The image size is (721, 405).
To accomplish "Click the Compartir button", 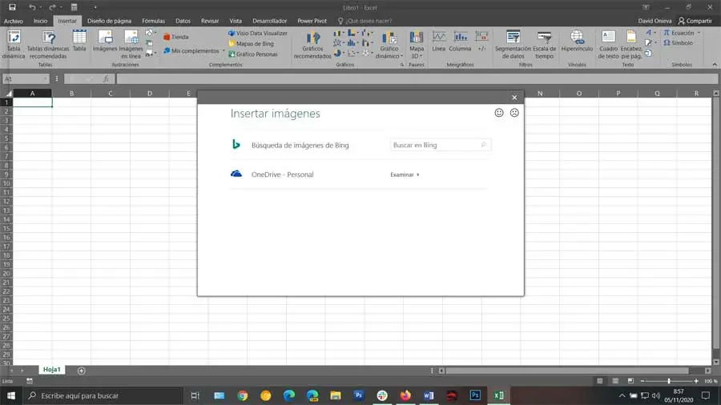I will (x=695, y=21).
